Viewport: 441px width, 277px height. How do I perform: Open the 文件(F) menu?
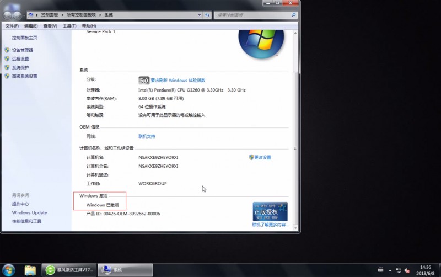(12, 26)
